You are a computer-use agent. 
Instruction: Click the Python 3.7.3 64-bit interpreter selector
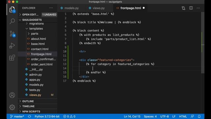(x=47, y=116)
